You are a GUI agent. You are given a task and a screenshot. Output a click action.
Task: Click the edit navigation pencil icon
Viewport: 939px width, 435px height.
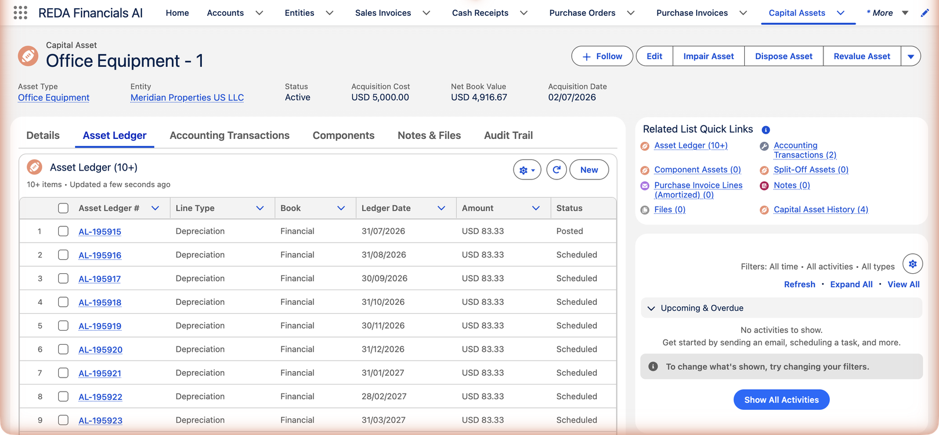(x=925, y=13)
